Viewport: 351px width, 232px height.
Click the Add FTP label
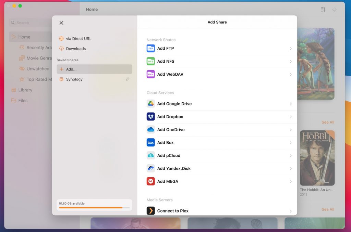pyautogui.click(x=166, y=48)
